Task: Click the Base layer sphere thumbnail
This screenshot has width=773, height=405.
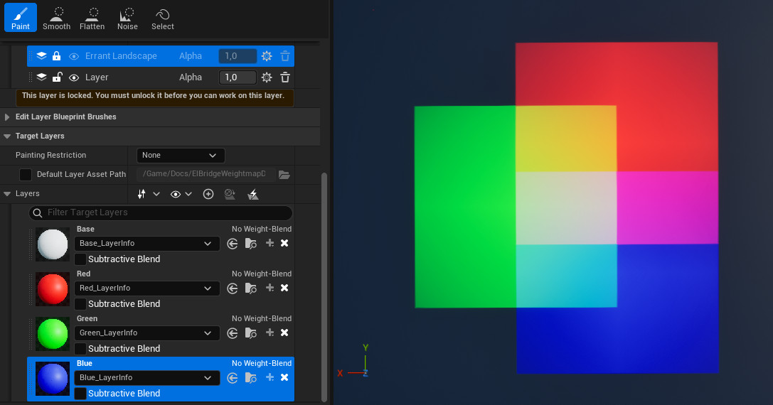Action: coord(53,244)
